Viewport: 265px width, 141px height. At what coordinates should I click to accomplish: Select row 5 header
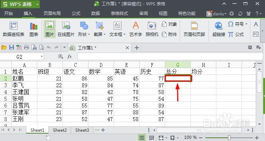6,99
